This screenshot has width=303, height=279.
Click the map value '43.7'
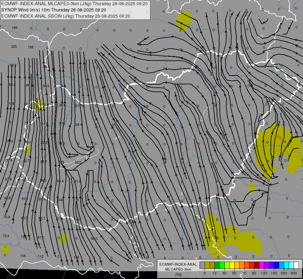[42, 218]
